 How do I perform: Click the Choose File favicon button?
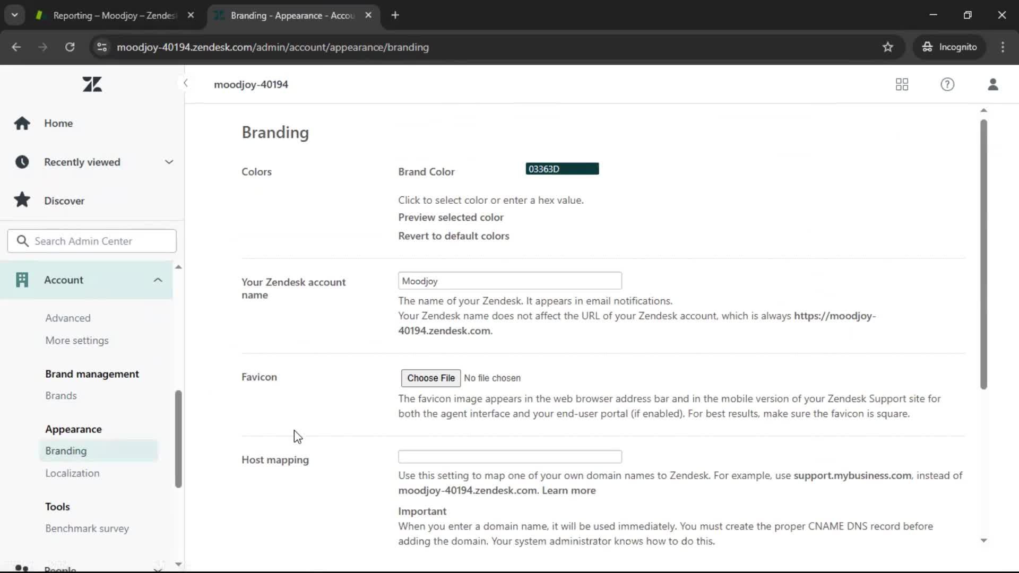(431, 378)
